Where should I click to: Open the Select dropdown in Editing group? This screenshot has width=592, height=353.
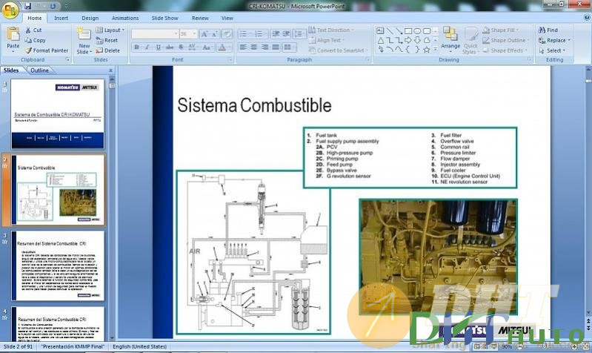552,50
